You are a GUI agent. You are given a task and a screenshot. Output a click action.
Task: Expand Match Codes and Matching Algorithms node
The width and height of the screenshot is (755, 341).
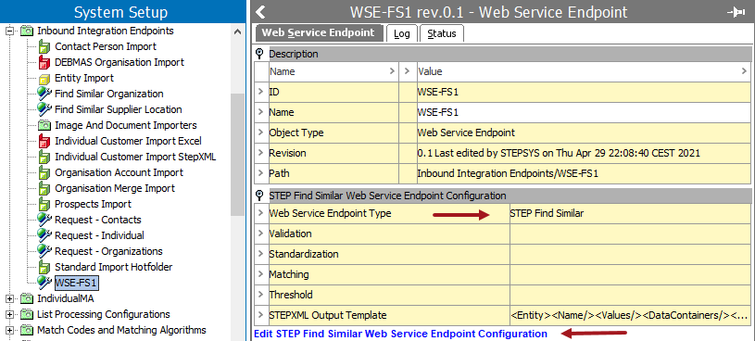[9, 331]
